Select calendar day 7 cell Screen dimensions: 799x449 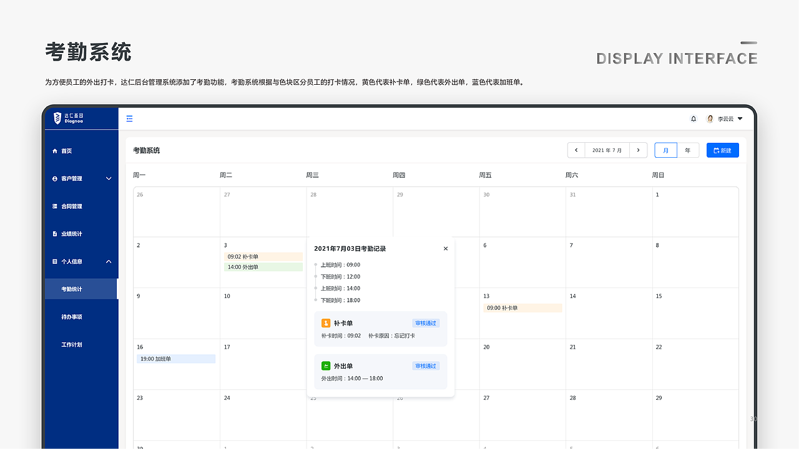(609, 263)
